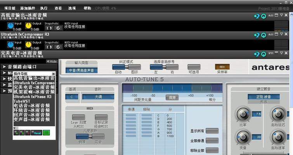The width and height of the screenshot is (293, 155).
Task: Click first snapshot button of 高低音输出-冰雨音频
Action: pos(49,28)
